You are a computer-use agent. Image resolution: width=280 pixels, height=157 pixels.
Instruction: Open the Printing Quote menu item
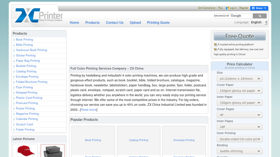click(x=158, y=23)
